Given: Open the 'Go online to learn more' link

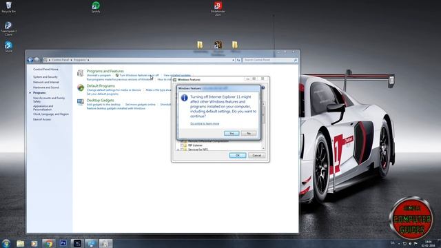Looking at the screenshot, I should [205, 124].
